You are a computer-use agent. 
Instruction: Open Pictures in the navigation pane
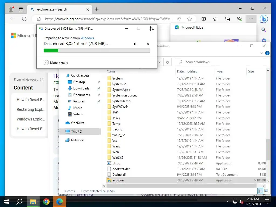76,101
